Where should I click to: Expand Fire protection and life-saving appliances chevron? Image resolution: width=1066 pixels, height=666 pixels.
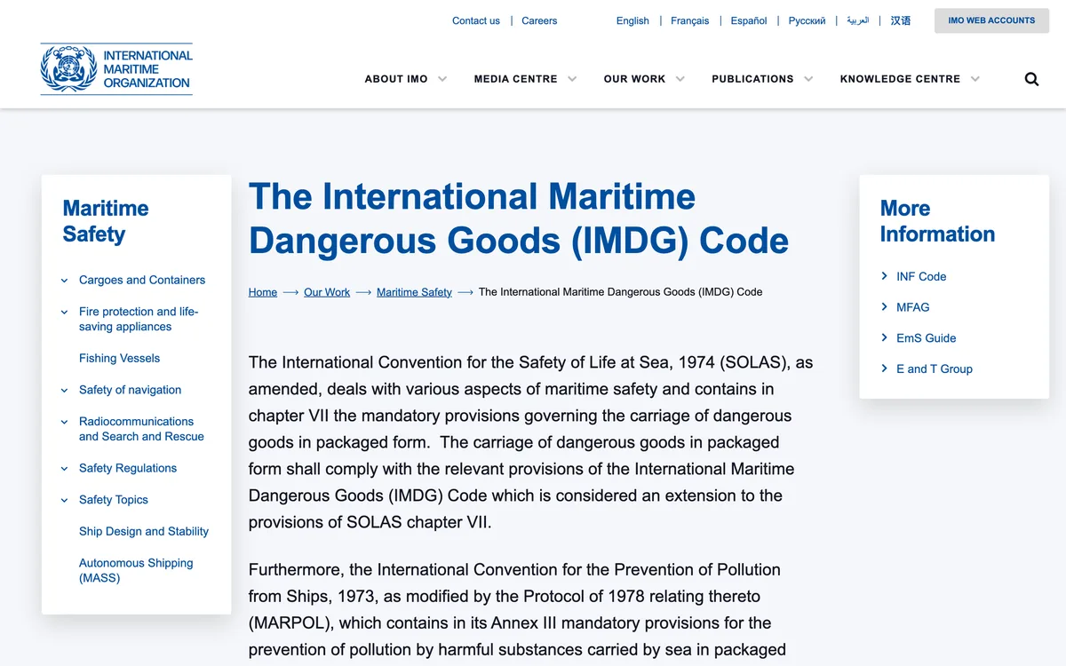[64, 313]
